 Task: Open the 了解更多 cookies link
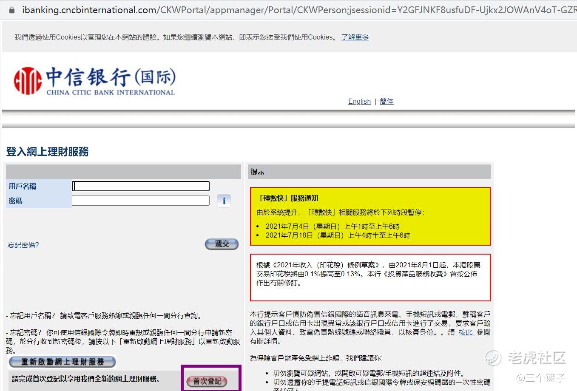coord(355,37)
